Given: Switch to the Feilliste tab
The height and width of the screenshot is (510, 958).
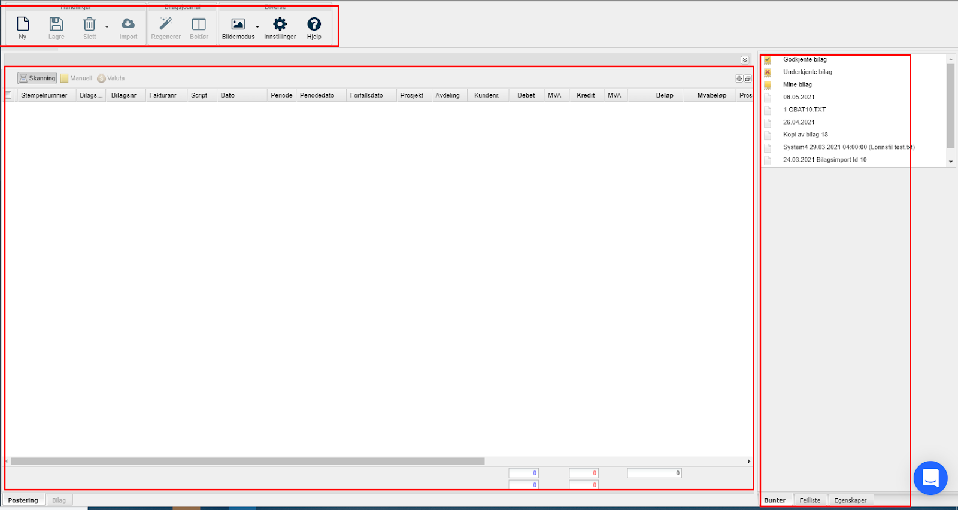Looking at the screenshot, I should 810,500.
